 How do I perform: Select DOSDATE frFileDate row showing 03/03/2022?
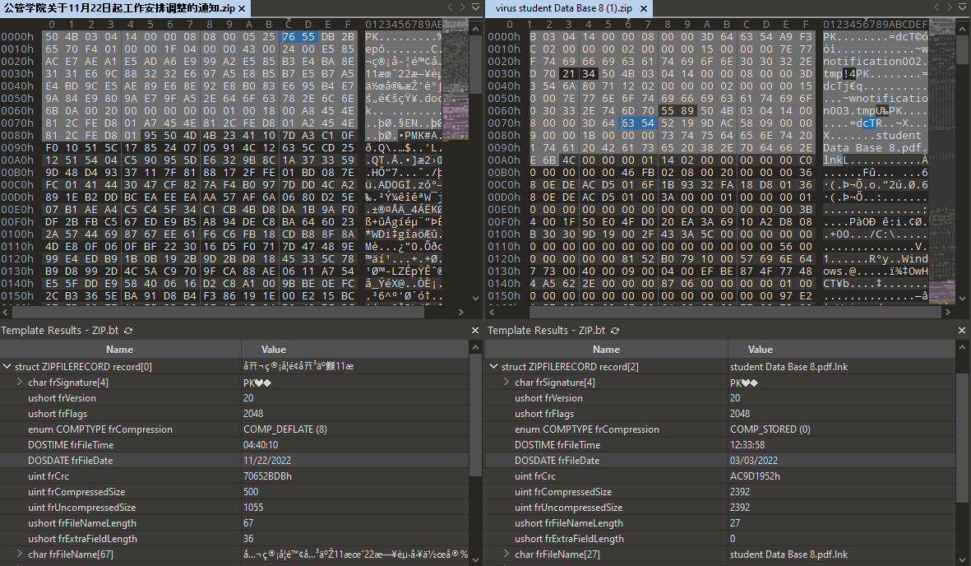click(x=724, y=461)
